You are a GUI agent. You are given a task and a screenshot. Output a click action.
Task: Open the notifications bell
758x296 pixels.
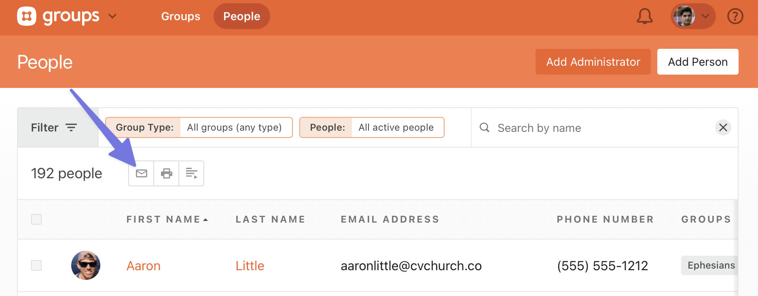[644, 16]
